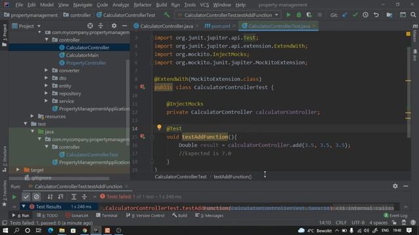Select CalculatorMain in the project tree
419x235 pixels.
tap(82, 55)
